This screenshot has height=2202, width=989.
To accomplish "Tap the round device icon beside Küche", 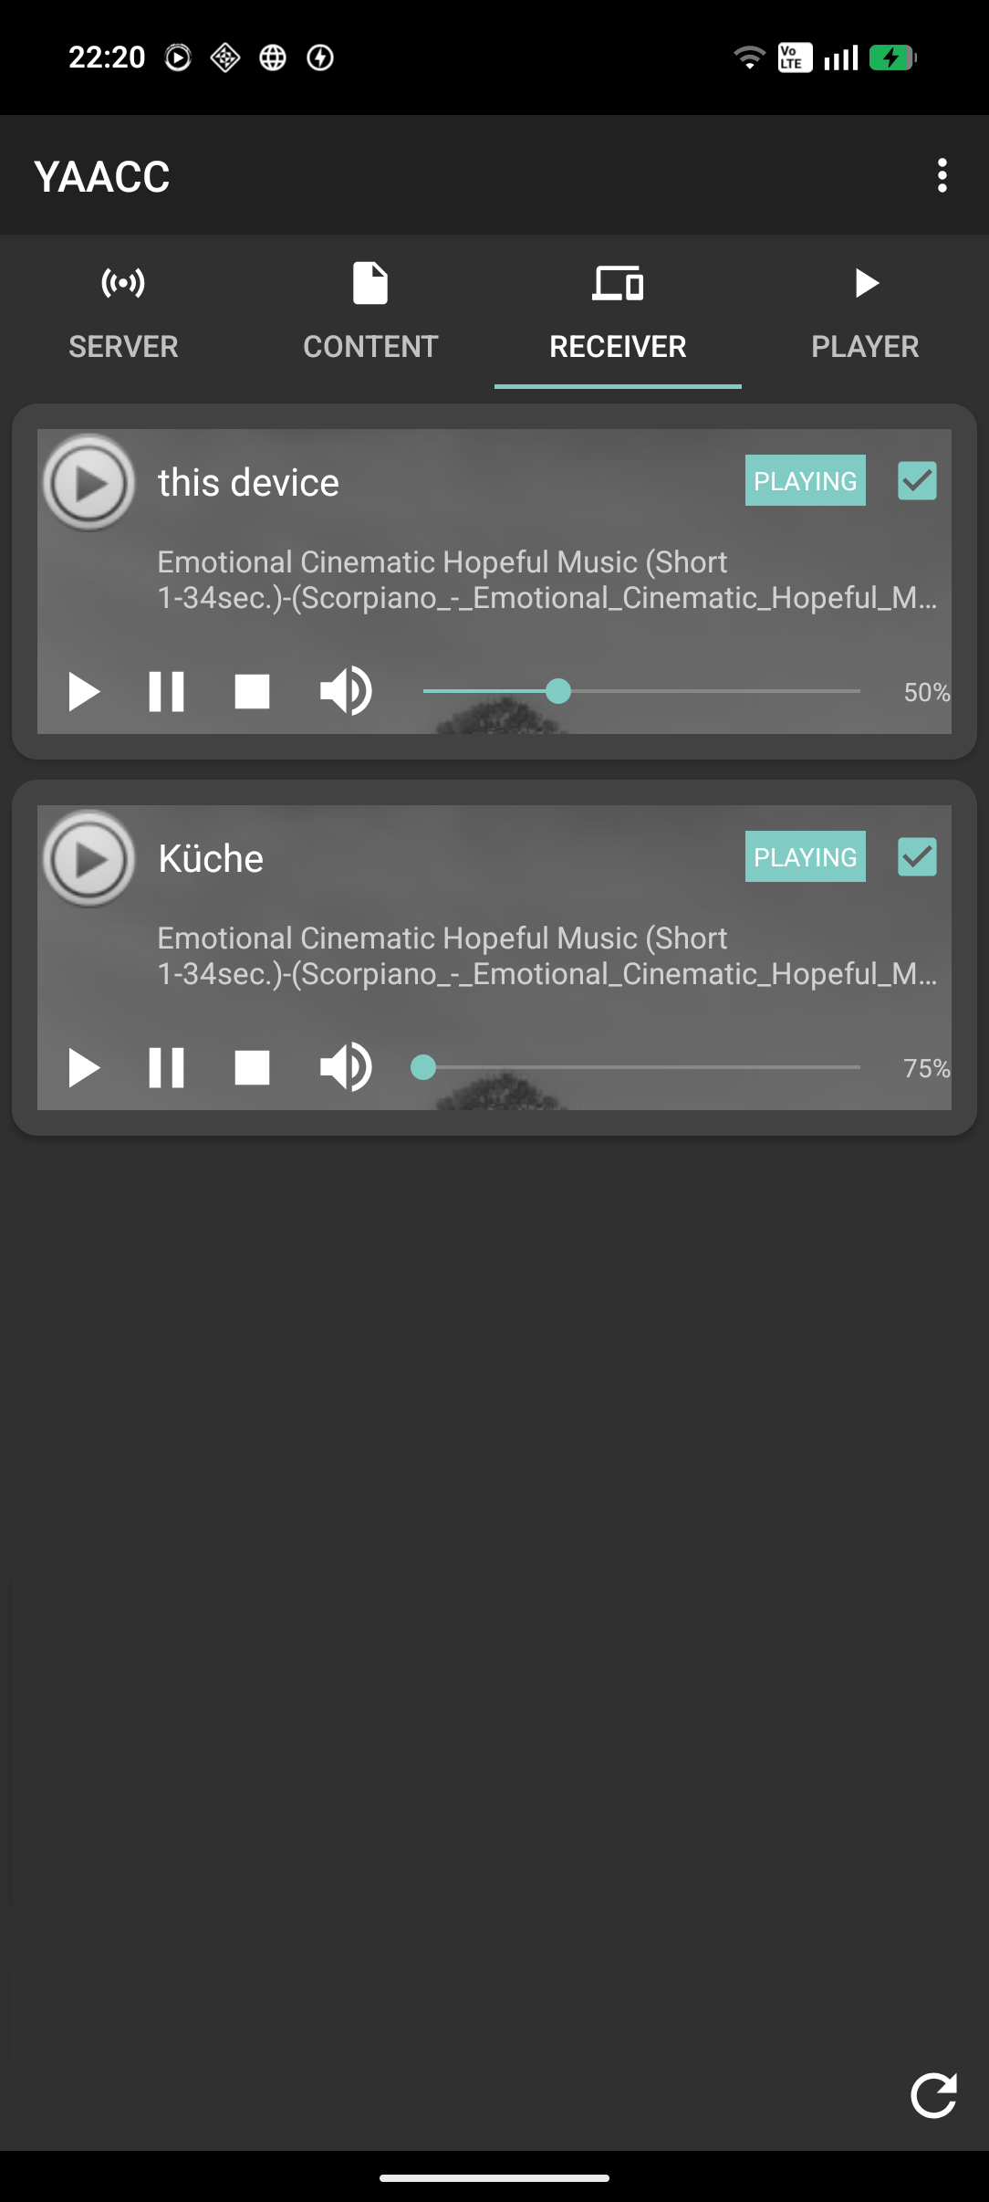I will (88, 858).
